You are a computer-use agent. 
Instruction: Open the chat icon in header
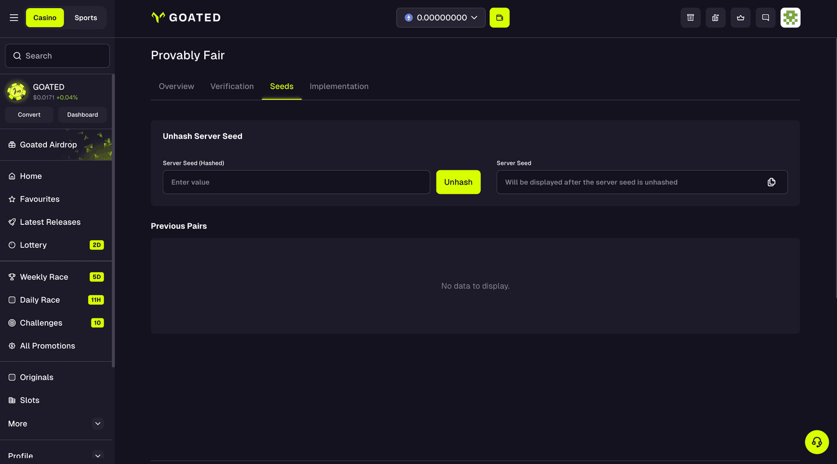click(x=766, y=17)
